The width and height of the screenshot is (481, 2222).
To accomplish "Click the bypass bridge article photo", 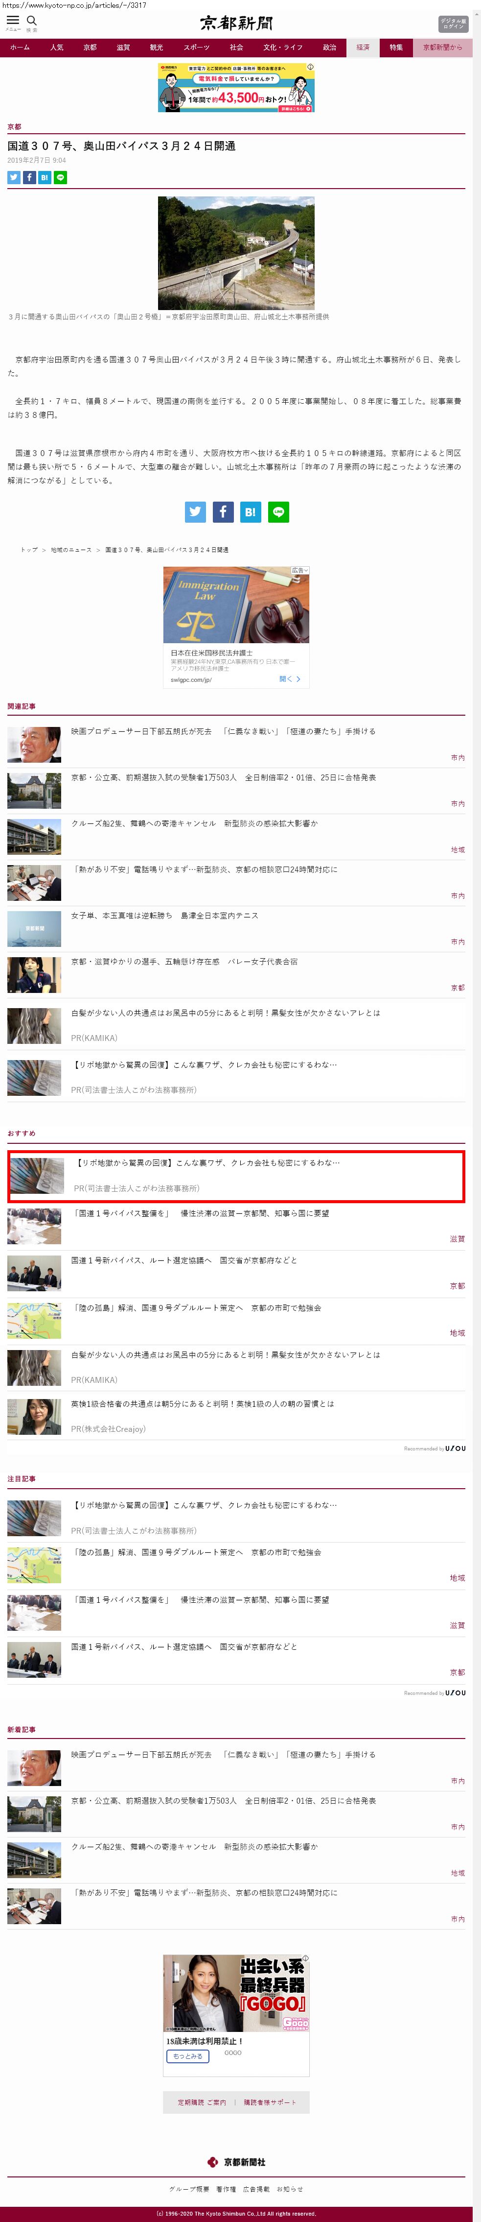I will click(235, 253).
